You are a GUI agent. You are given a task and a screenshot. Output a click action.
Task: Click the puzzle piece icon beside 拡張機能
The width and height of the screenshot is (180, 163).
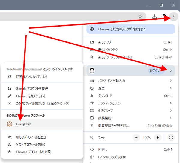(92, 118)
